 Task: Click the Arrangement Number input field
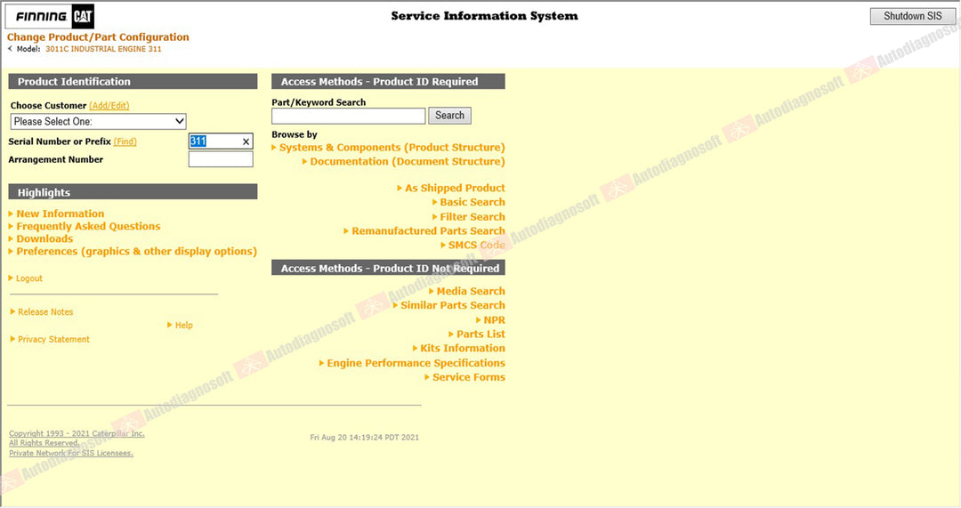point(221,159)
